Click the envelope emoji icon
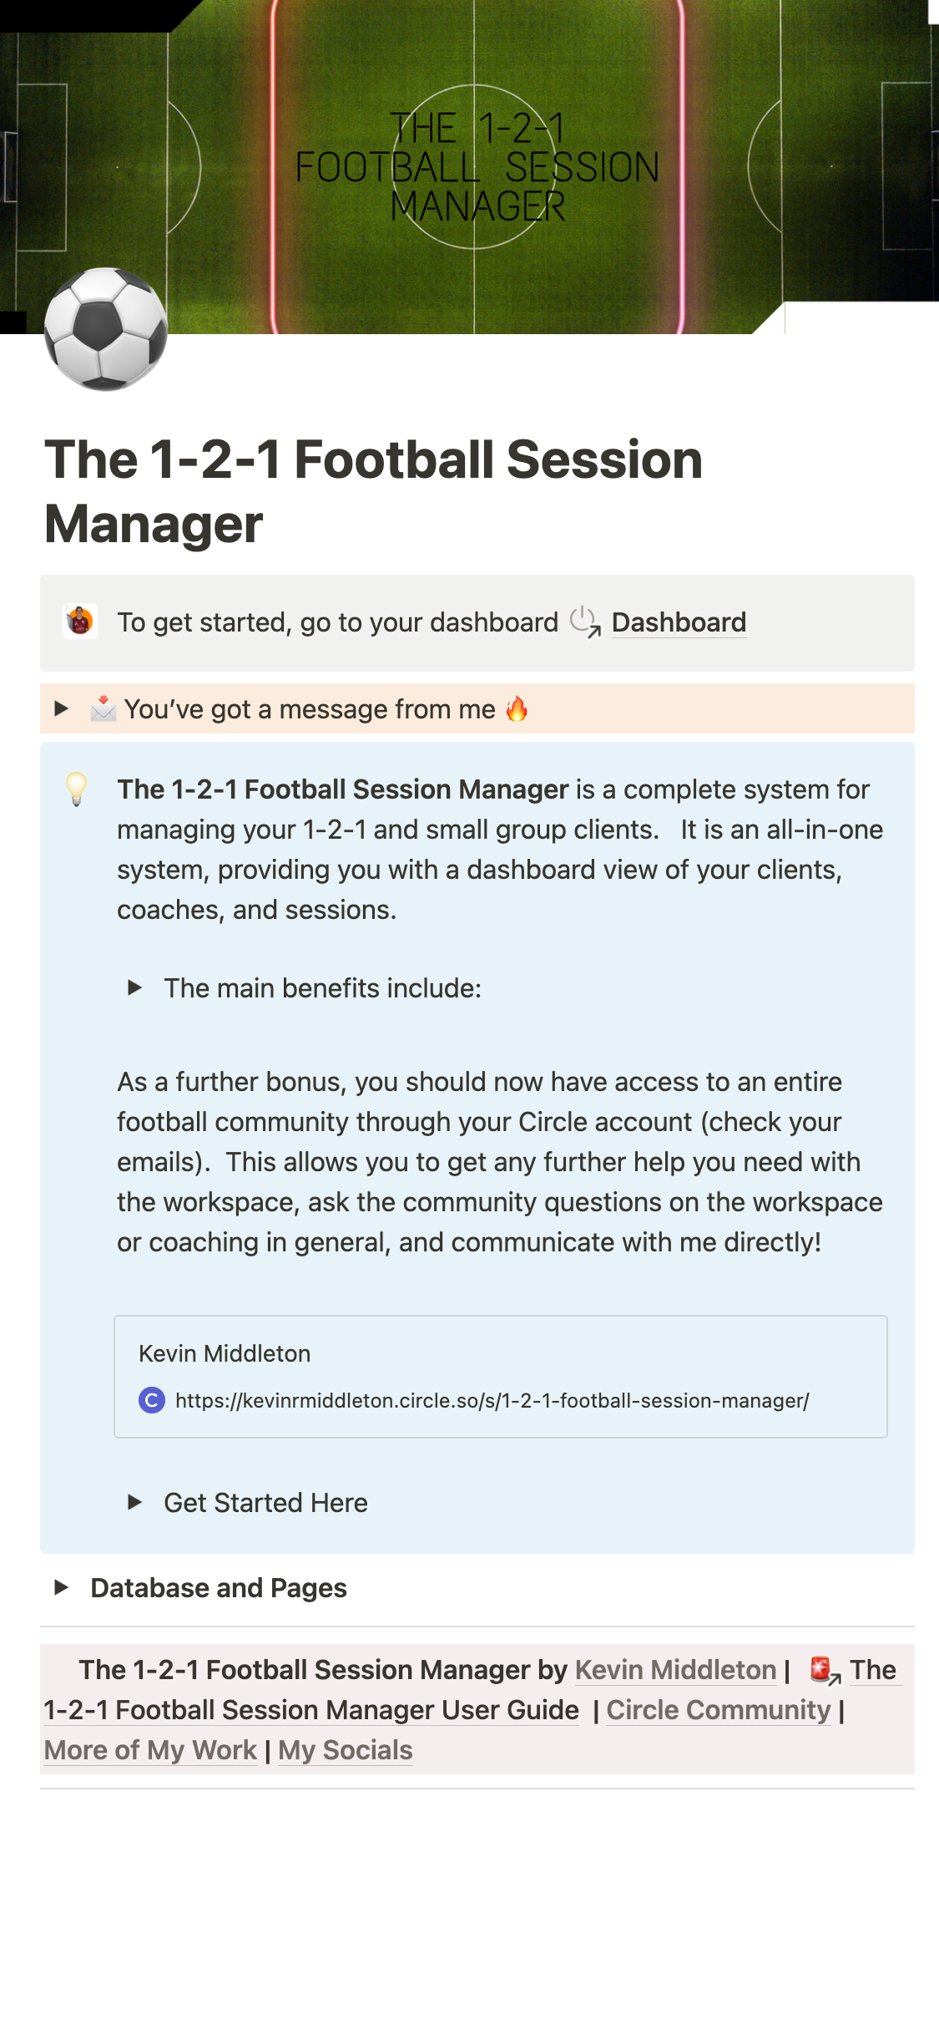Image resolution: width=939 pixels, height=2035 pixels. (x=103, y=709)
